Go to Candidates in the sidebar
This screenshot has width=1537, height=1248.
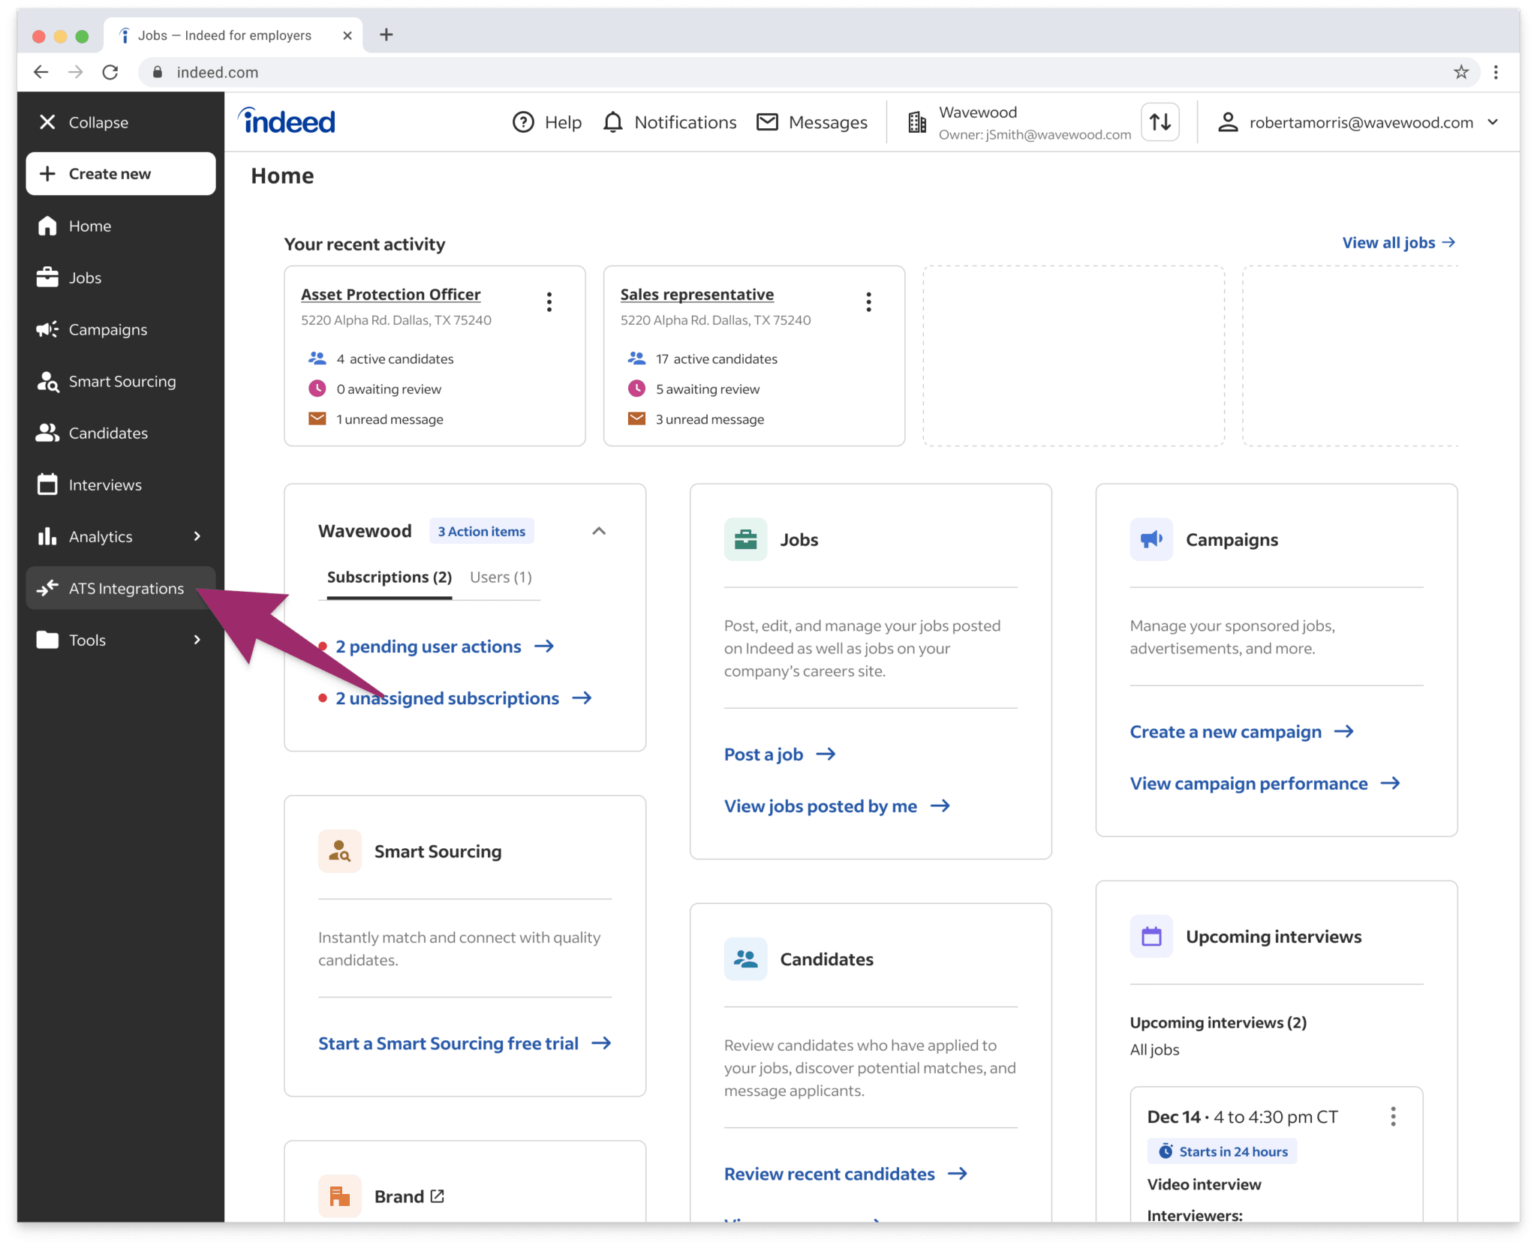click(121, 433)
